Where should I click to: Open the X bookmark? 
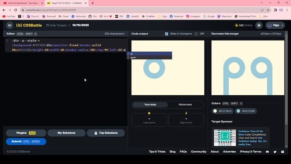pyautogui.click(x=21, y=16)
